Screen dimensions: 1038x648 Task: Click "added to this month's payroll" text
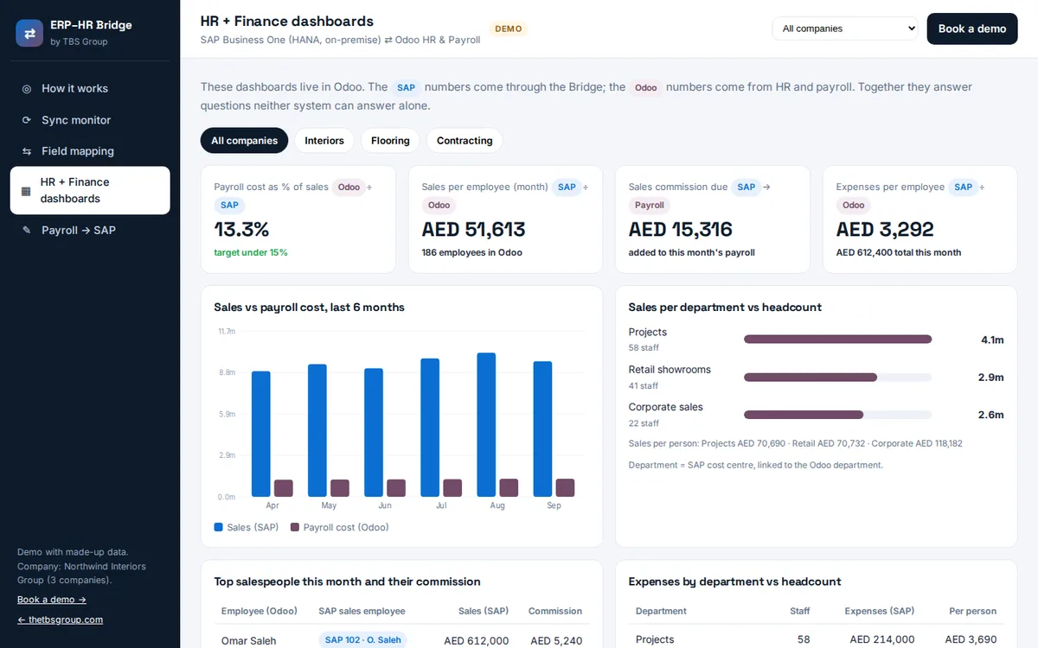coord(692,252)
